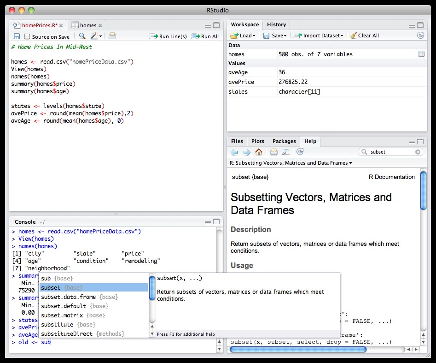
Task: Click the Help home icon
Action: coord(259,152)
